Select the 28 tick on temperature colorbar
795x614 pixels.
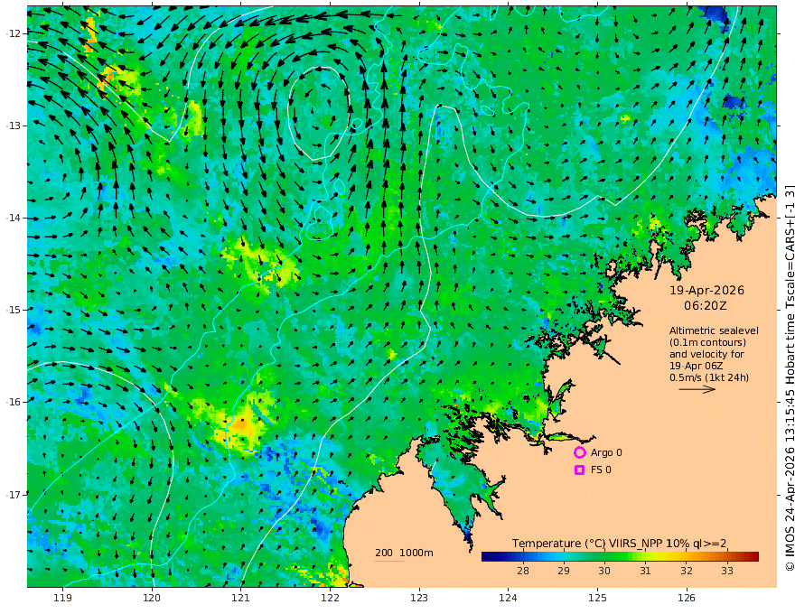pyautogui.click(x=523, y=571)
